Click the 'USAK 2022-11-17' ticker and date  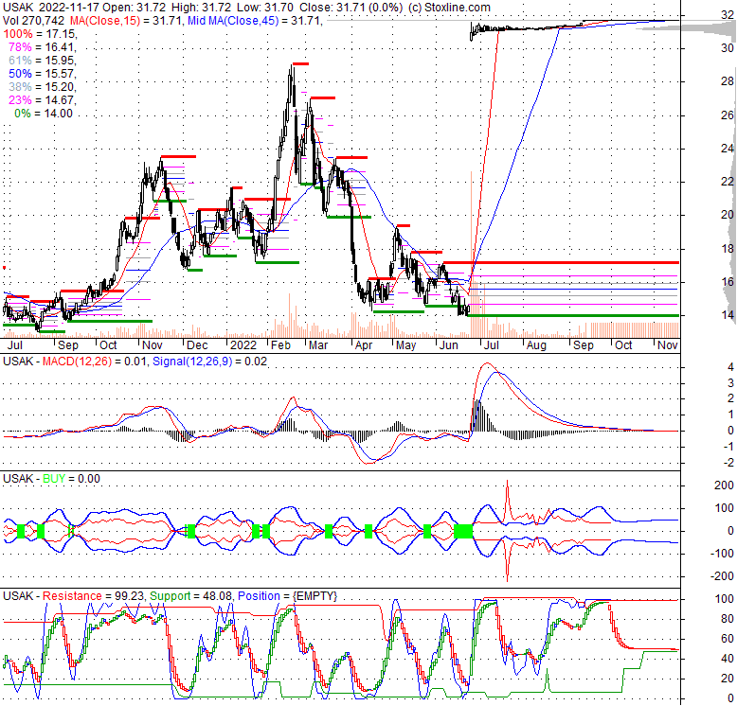click(51, 8)
